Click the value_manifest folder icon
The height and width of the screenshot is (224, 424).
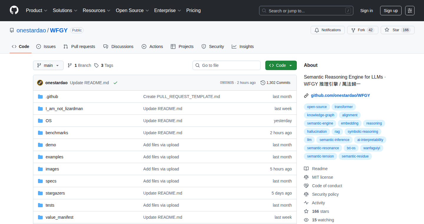(x=40, y=217)
